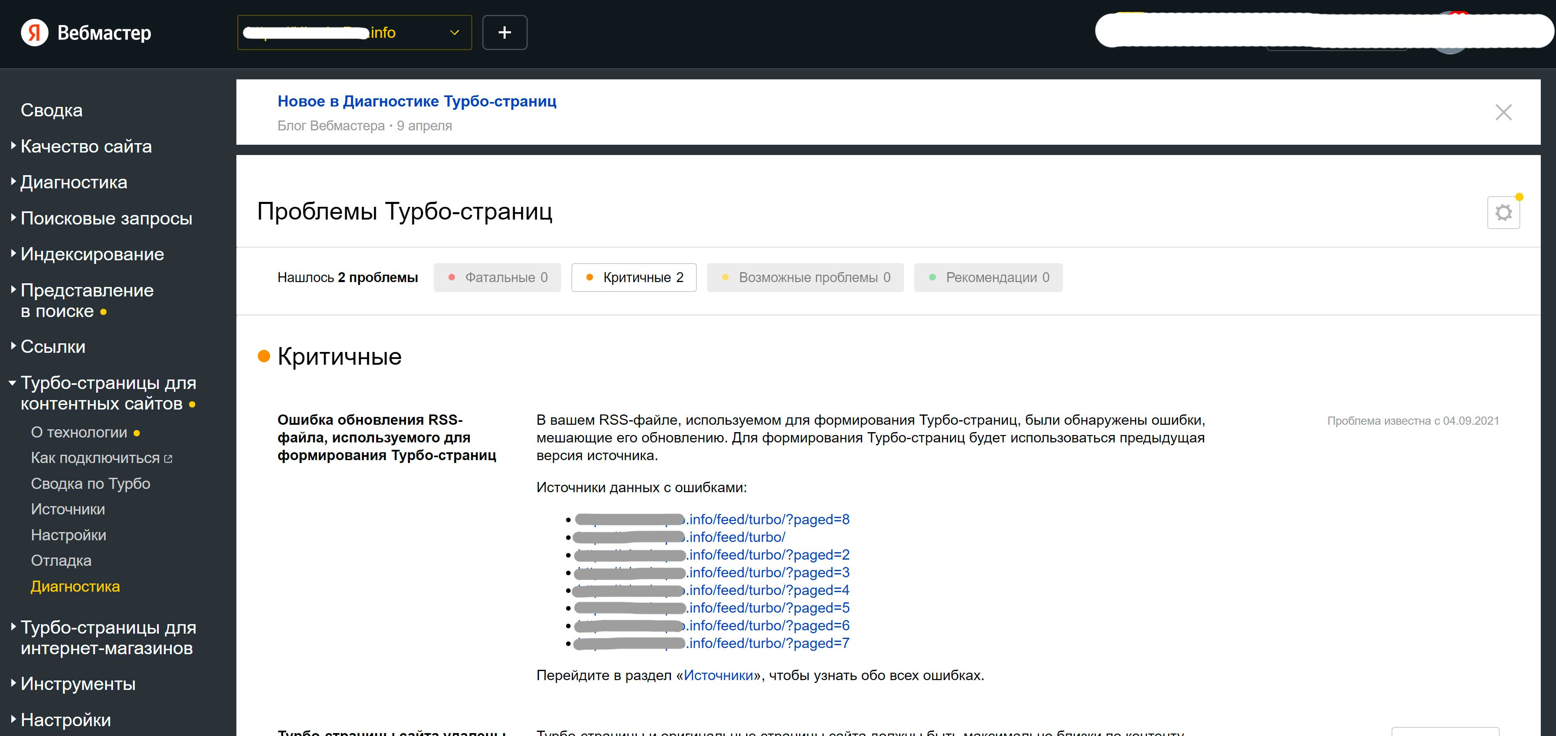Open Сводка in the sidebar
The width and height of the screenshot is (1556, 736).
coord(51,110)
